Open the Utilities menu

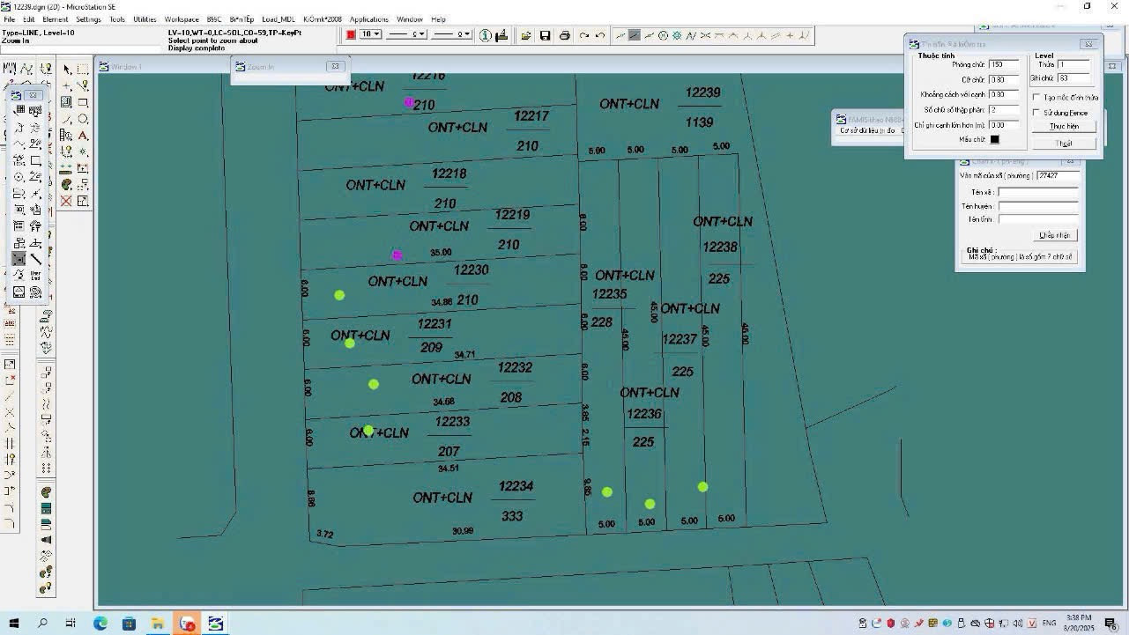point(145,18)
